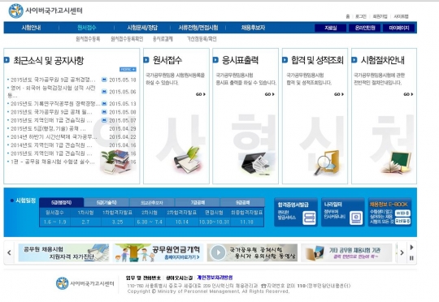
Task: Click the 찾아오시는길 footer link
Action: coord(179,278)
